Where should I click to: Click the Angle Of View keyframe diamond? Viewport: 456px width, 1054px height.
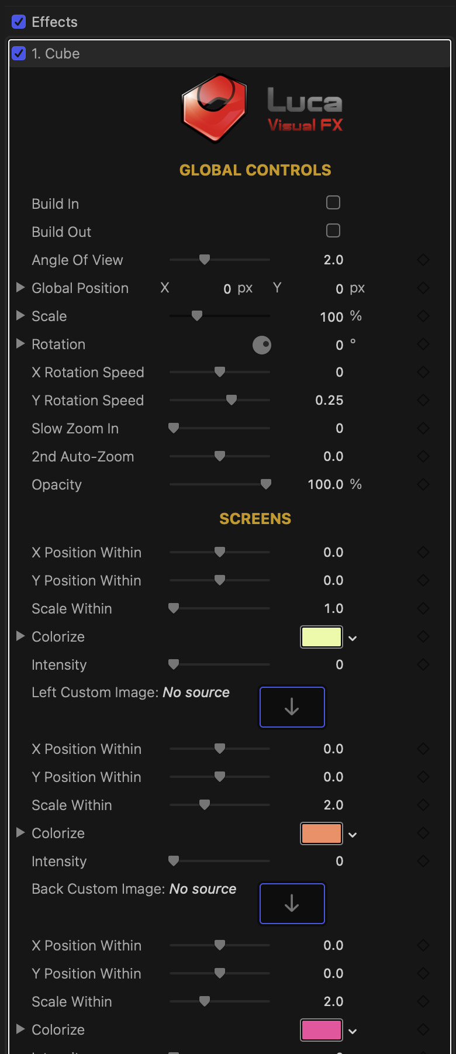pos(424,260)
